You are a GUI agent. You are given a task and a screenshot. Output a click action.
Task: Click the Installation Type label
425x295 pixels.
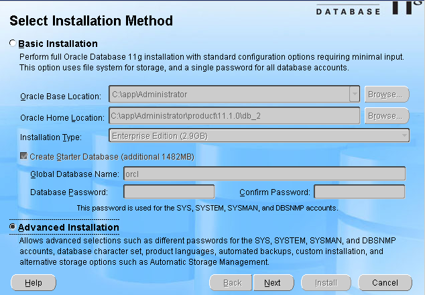pos(51,137)
